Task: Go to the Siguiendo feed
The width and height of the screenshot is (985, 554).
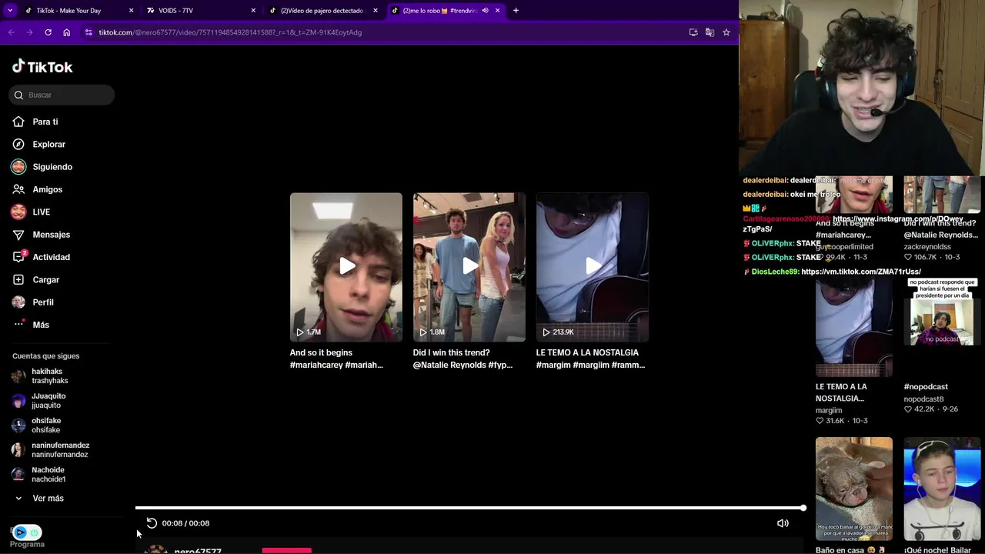Action: (x=52, y=167)
